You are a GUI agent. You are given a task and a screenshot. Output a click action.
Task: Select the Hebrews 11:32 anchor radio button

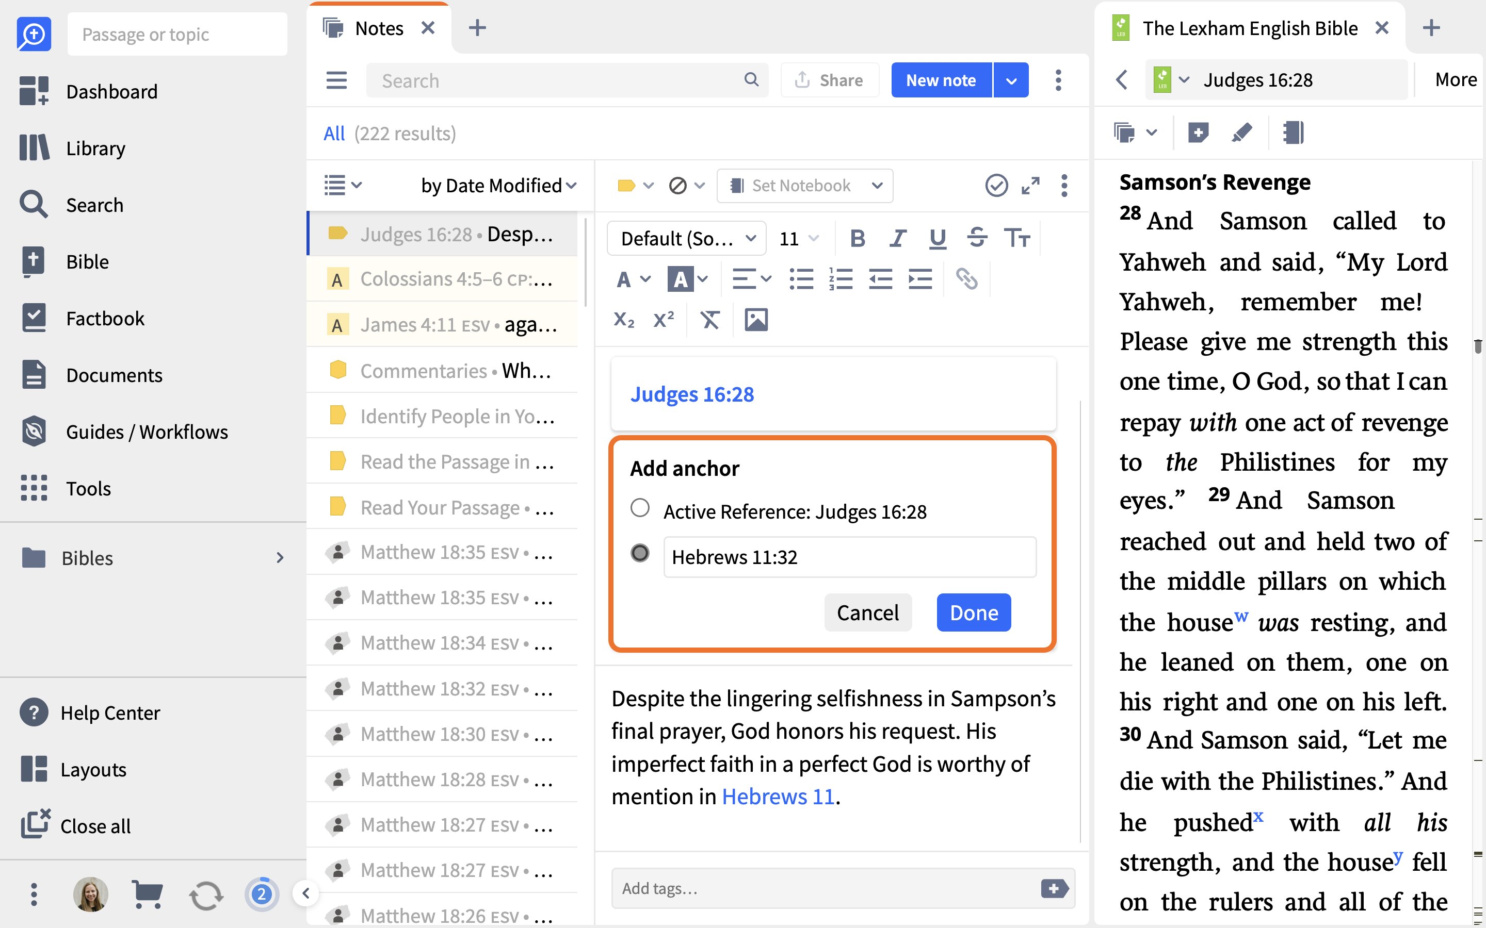tap(640, 554)
